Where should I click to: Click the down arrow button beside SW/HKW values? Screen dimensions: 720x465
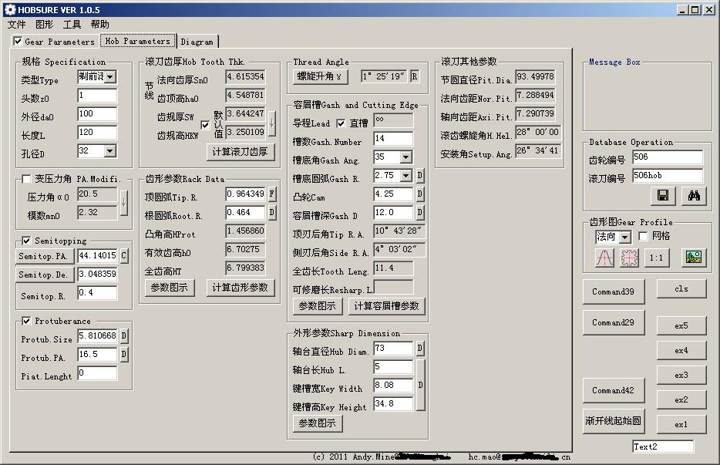point(272,123)
